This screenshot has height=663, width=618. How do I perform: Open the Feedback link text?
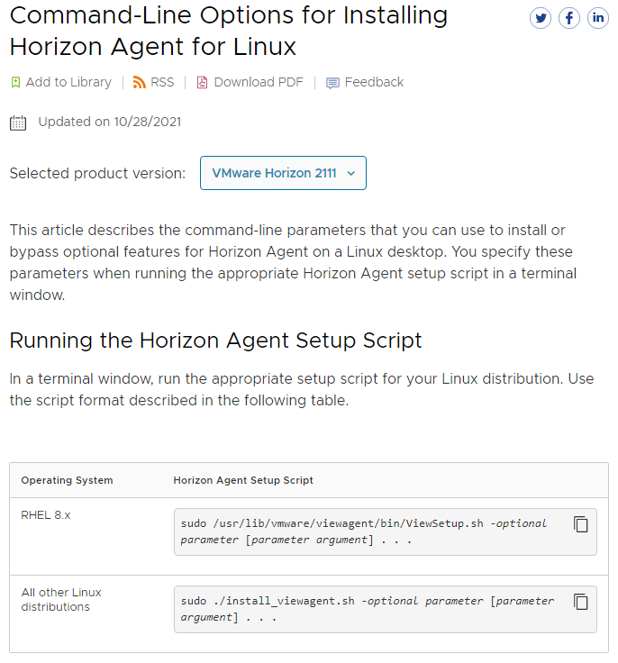pos(374,82)
